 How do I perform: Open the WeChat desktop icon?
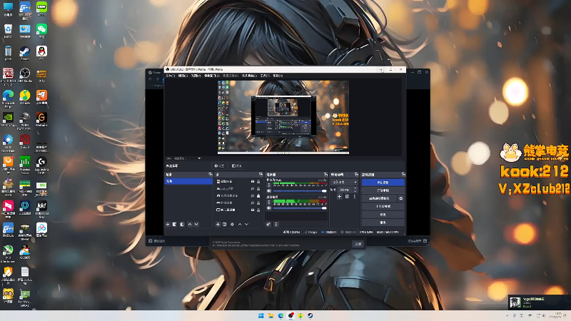41,31
